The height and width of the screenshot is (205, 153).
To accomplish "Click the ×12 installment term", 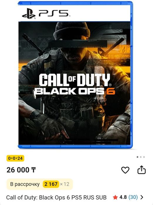I will tap(65, 184).
